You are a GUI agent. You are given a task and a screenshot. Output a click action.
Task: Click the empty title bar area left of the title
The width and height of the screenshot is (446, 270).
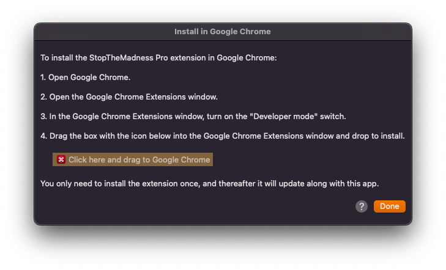tap(104, 32)
